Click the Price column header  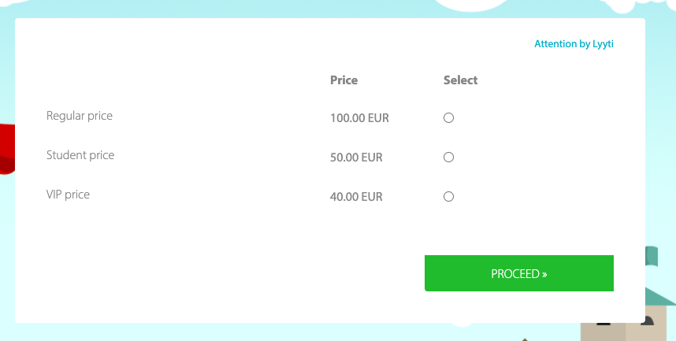(x=344, y=80)
